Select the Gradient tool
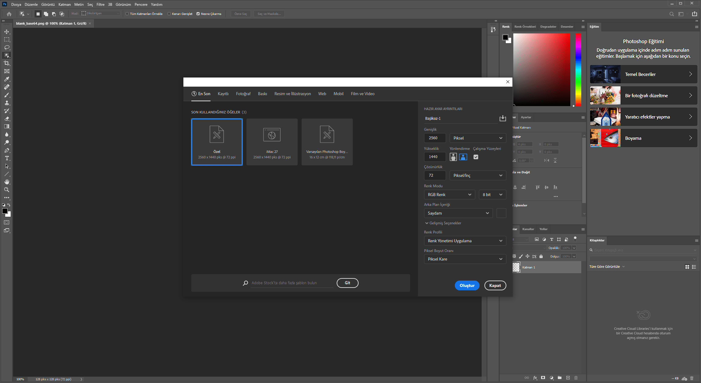The image size is (701, 383). 7,126
